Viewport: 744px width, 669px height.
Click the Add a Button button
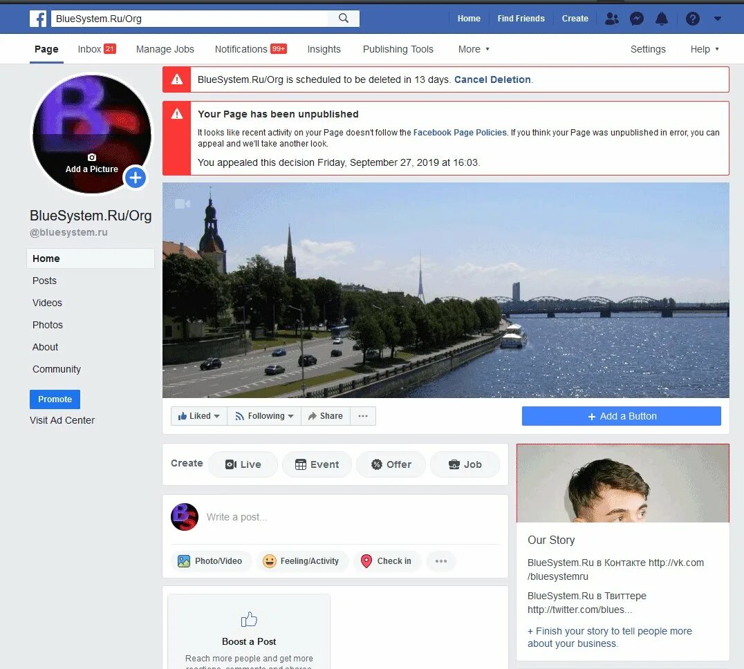click(622, 416)
